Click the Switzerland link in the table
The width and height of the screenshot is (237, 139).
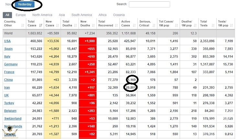click(13, 118)
